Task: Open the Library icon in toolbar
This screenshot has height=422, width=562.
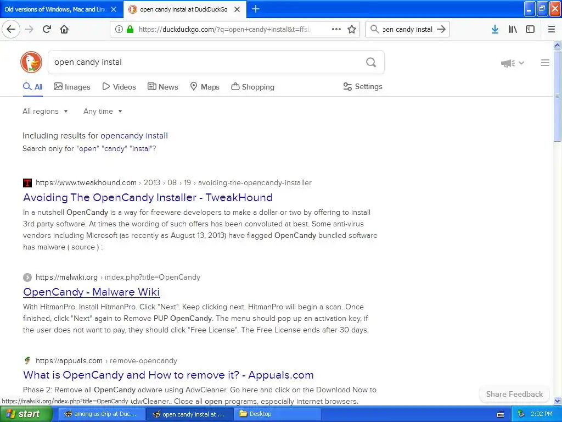Action: (x=513, y=29)
